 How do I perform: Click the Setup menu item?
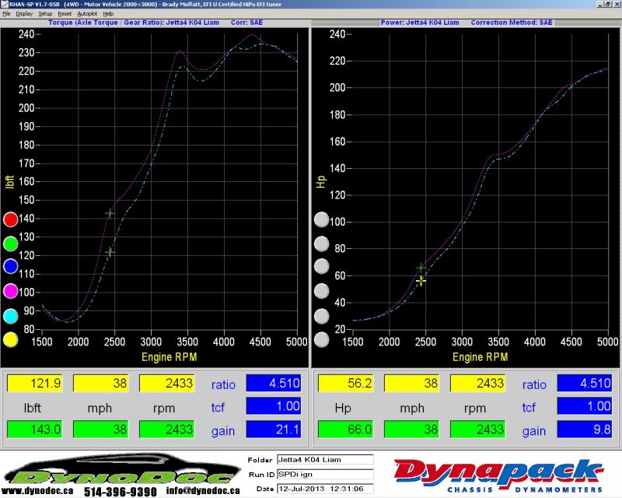coord(45,14)
